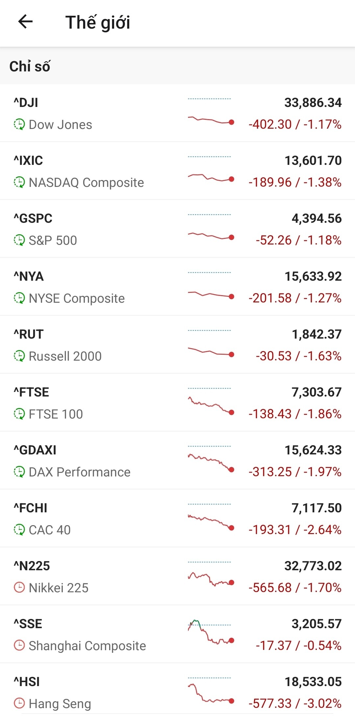Click the "Chỉ số" section header
355x717 pixels.
point(30,66)
